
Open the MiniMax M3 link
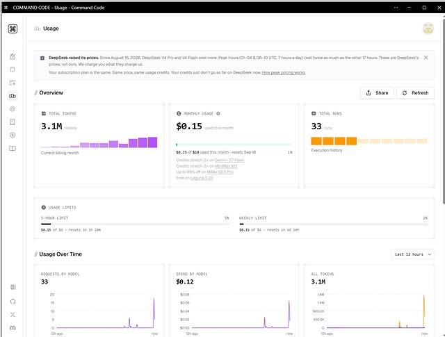(x=226, y=166)
